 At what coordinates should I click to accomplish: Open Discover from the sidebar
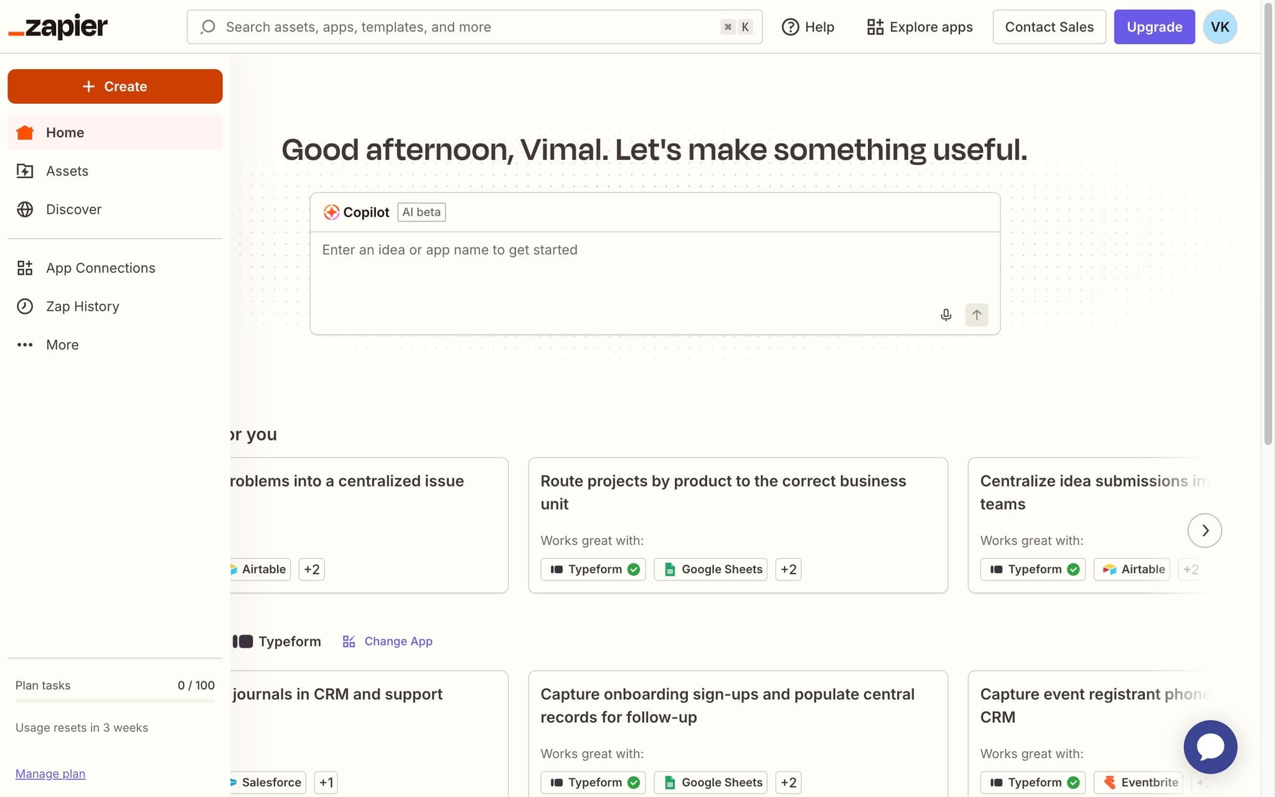pyautogui.click(x=73, y=209)
